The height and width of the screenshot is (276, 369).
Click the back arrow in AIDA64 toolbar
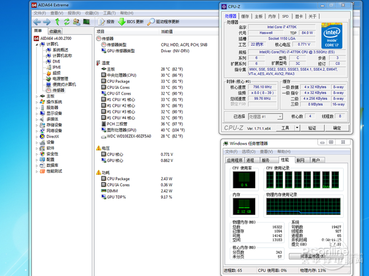pos(37,21)
